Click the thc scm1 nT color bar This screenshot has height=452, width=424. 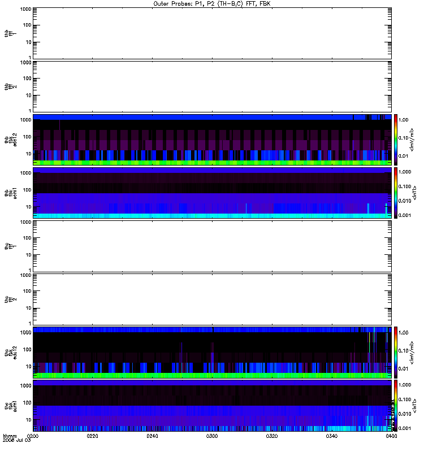(396, 406)
